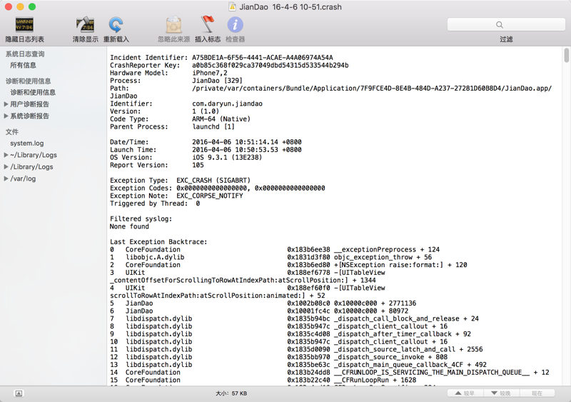This screenshot has height=402, width=571.
Task: Click the Date/Time value 2016-04-06 10:51:14.14 +0800
Action: [x=246, y=142]
